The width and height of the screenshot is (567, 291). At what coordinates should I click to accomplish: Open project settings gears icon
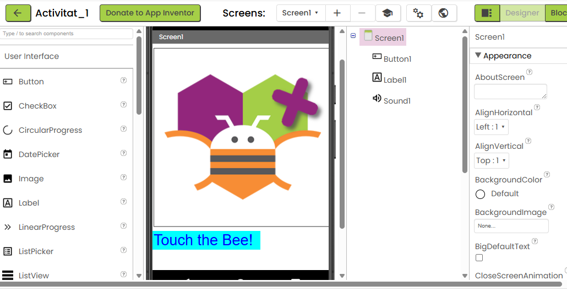point(418,13)
